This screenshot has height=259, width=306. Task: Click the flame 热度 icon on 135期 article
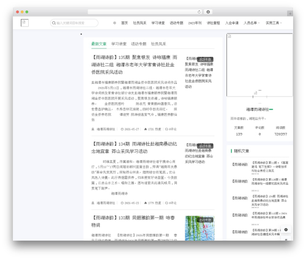point(146,129)
